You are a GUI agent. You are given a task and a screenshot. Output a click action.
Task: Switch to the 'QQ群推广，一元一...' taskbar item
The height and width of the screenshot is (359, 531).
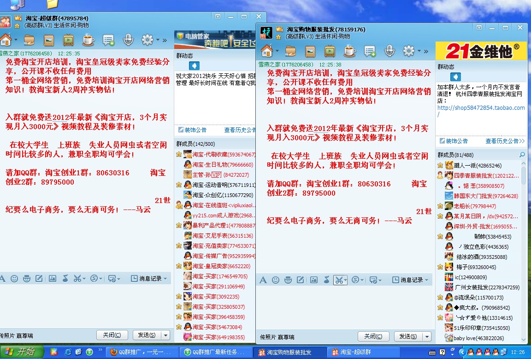pyautogui.click(x=142, y=352)
